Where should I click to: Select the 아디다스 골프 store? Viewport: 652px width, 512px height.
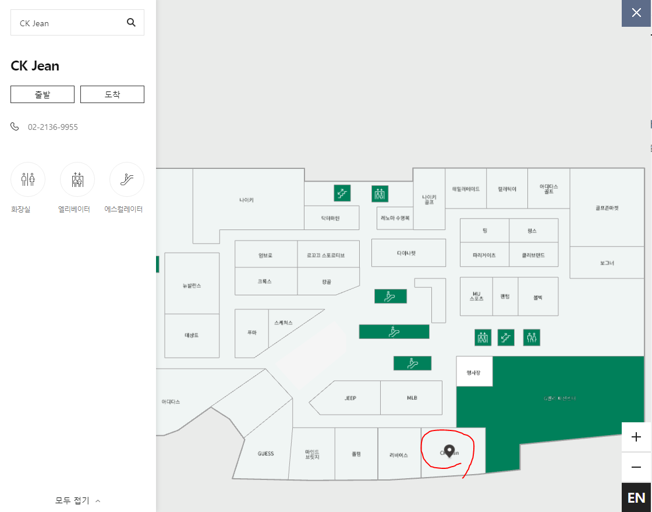[548, 189]
